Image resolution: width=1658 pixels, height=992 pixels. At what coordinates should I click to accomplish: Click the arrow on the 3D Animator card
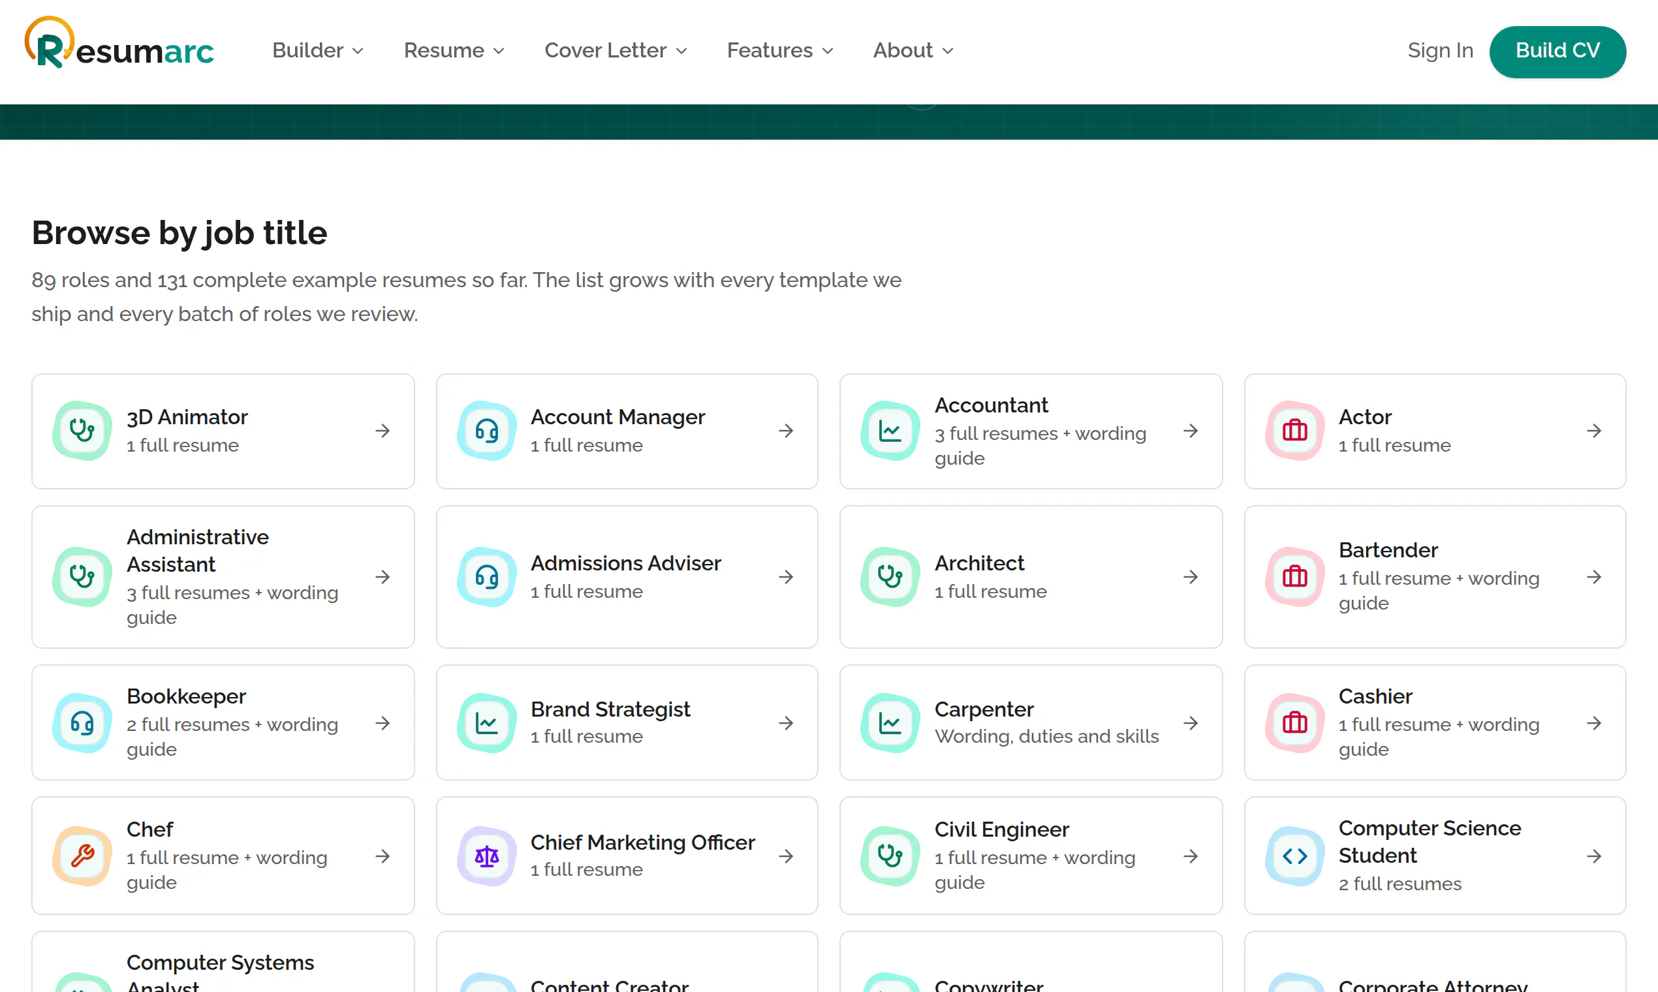click(x=383, y=431)
